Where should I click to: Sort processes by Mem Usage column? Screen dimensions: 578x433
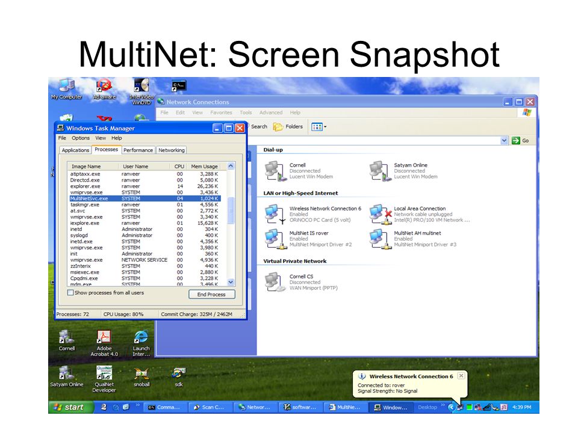(x=205, y=167)
